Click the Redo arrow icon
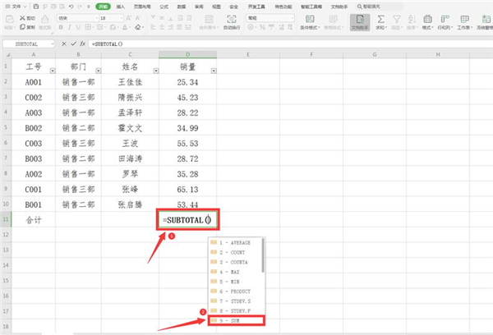 pos(80,7)
